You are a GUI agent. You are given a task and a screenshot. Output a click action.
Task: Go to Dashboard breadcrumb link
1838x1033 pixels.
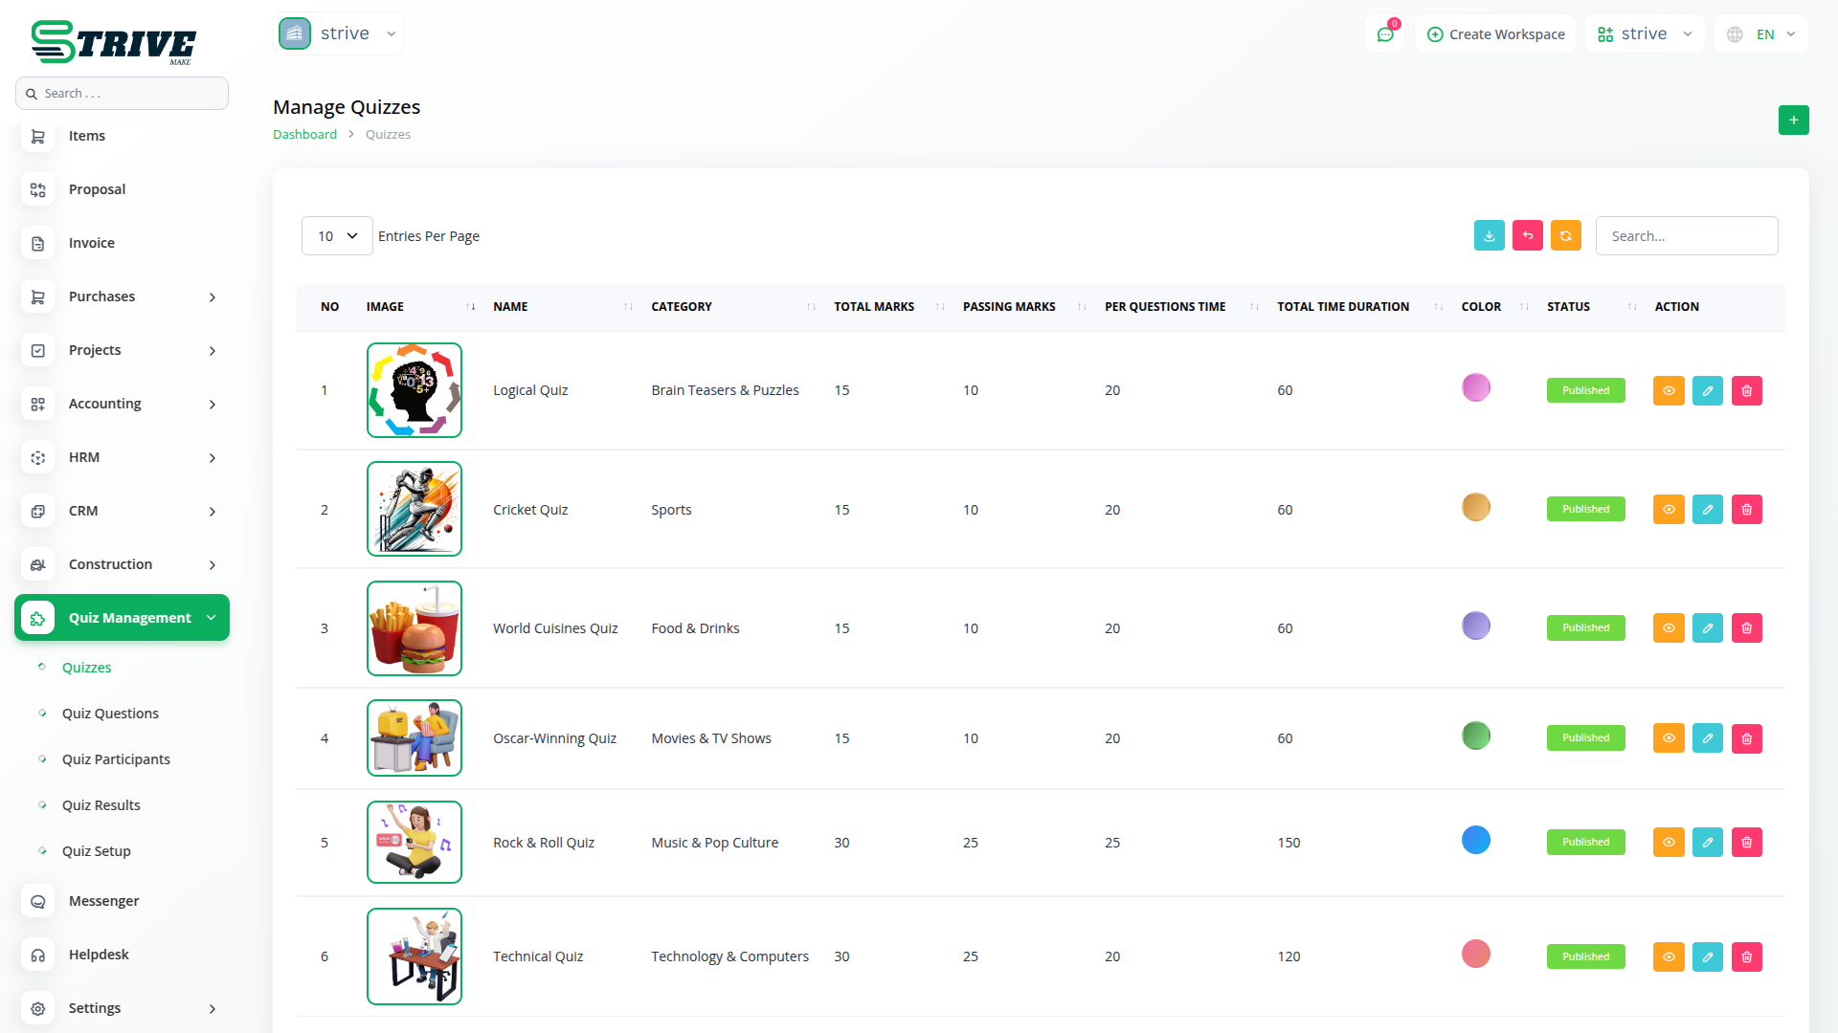click(x=304, y=135)
